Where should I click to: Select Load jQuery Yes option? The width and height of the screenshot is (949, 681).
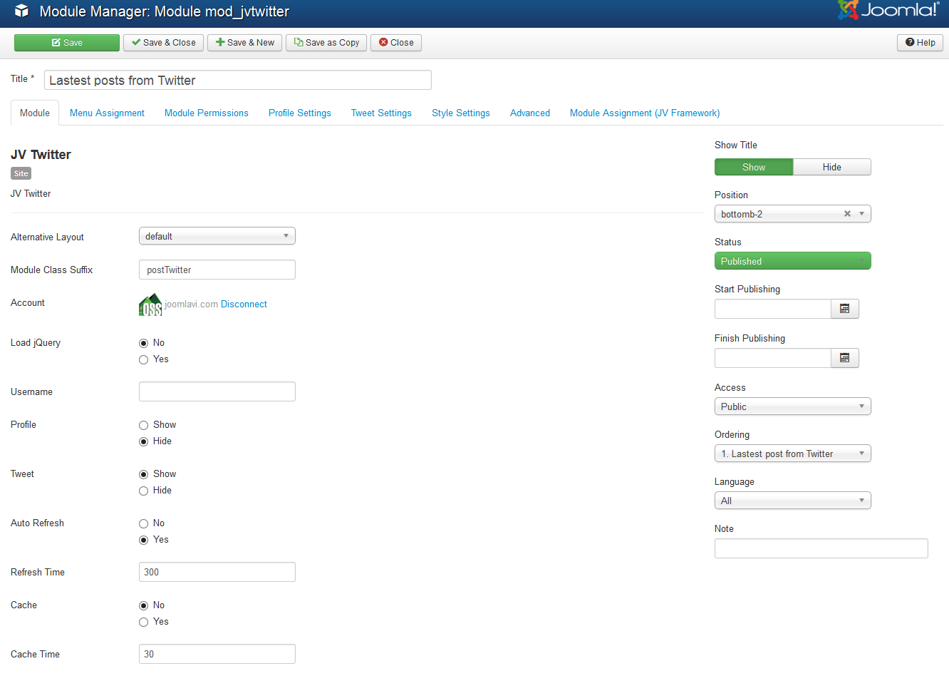tap(143, 360)
